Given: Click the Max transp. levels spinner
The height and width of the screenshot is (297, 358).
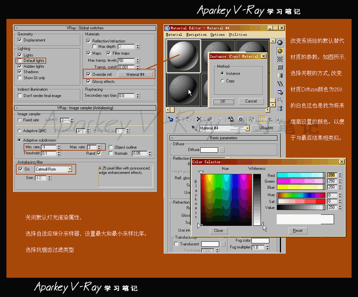Looking at the screenshot, I should [x=138, y=61].
